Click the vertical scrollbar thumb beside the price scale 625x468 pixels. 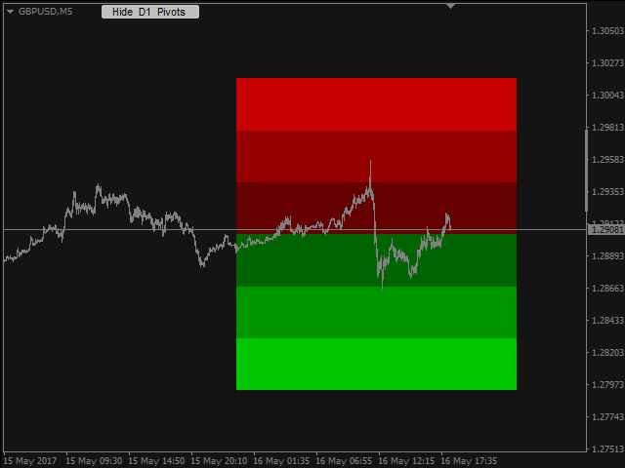pyautogui.click(x=586, y=171)
